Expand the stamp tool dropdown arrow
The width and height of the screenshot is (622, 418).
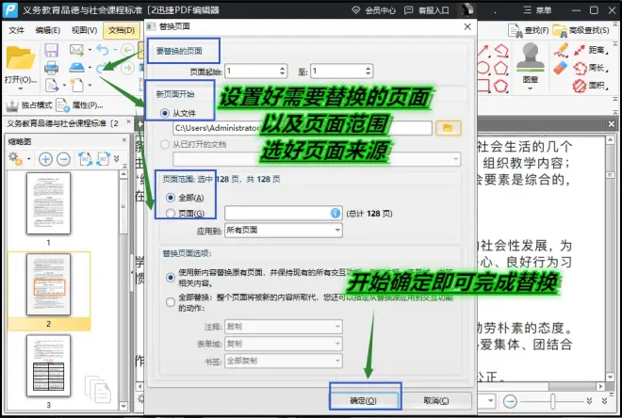pos(530,88)
